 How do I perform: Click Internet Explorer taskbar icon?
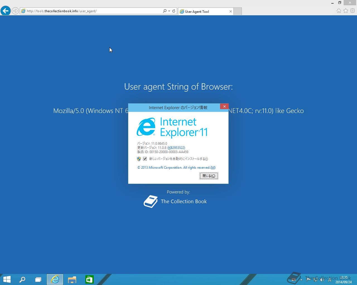[55, 279]
